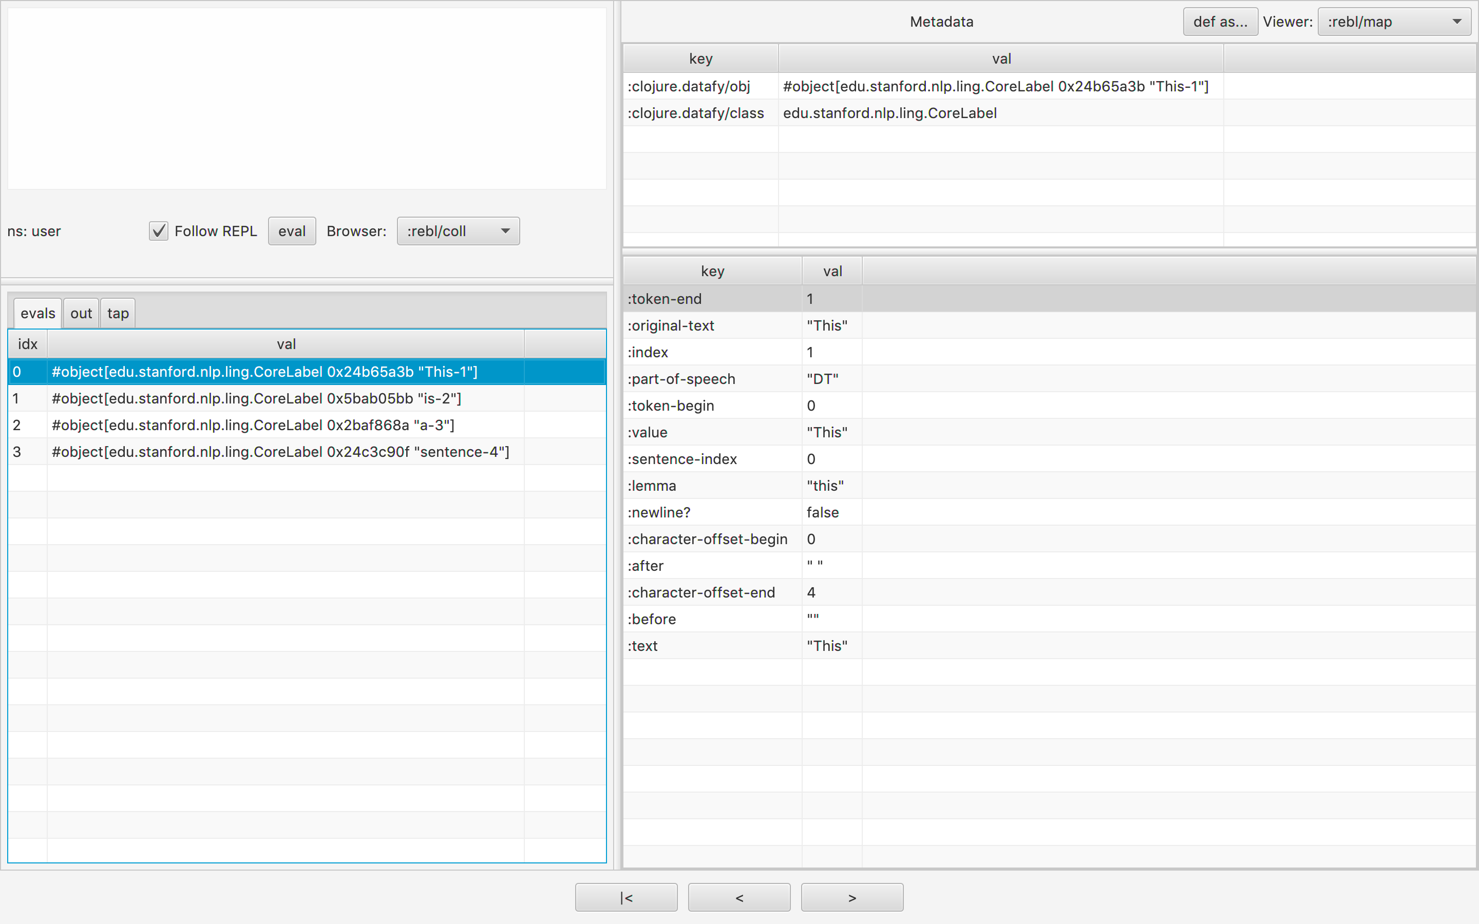Select the :clojure.datafy/class metadata row
This screenshot has height=924, width=1479.
696,113
